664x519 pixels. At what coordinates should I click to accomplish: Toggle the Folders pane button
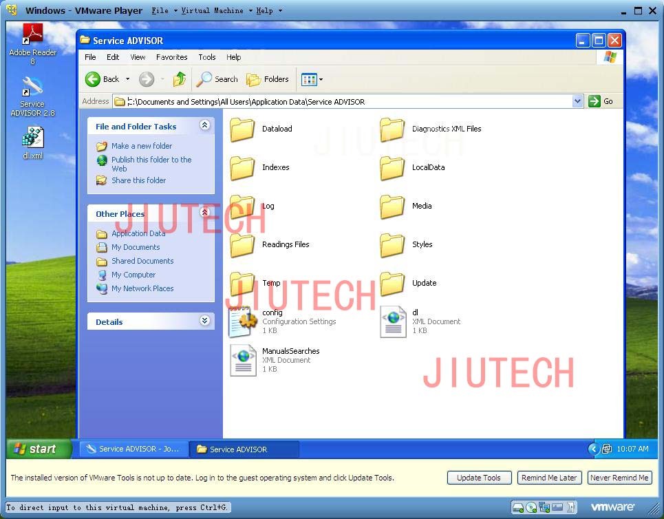point(268,79)
